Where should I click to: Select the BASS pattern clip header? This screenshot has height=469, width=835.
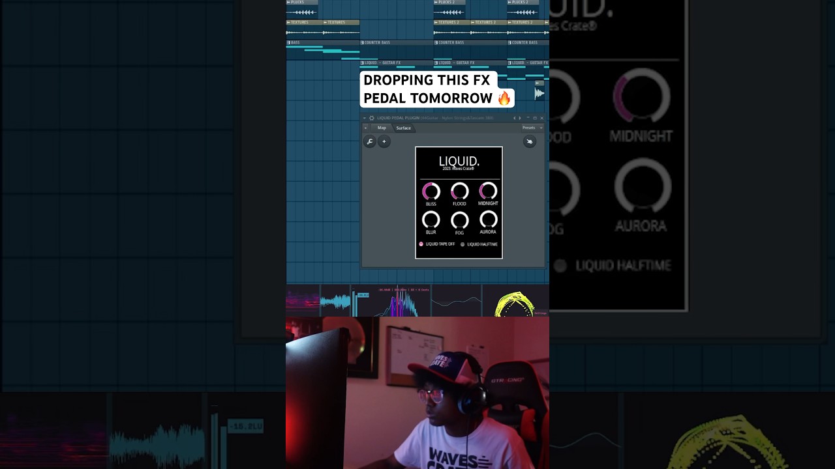click(323, 42)
